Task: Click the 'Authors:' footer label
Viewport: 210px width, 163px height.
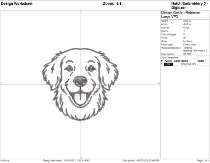Action: tap(5, 160)
